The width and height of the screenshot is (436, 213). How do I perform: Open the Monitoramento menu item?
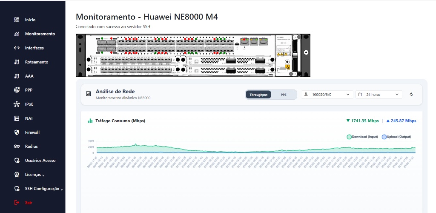point(40,34)
